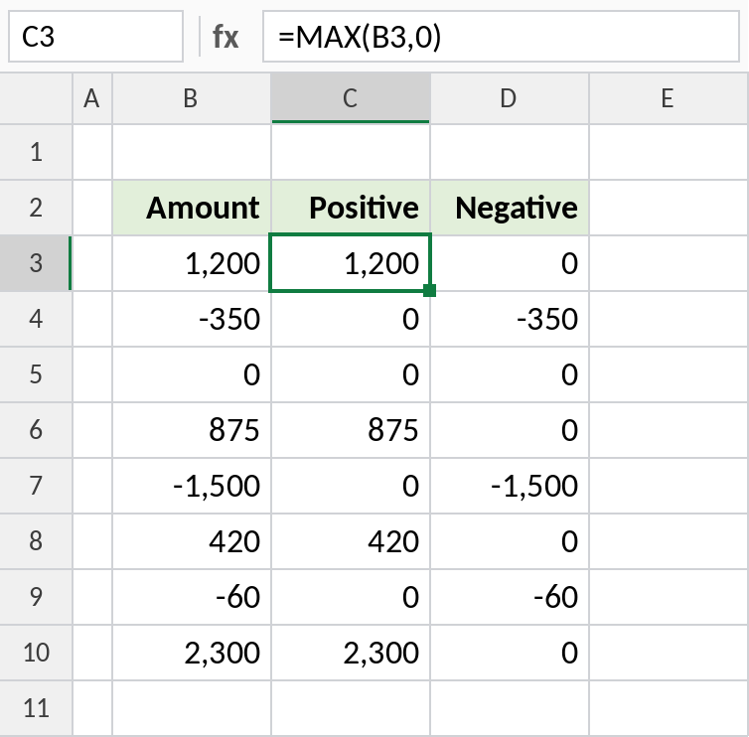Select cell C9 containing 0
The image size is (749, 737).
point(350,597)
